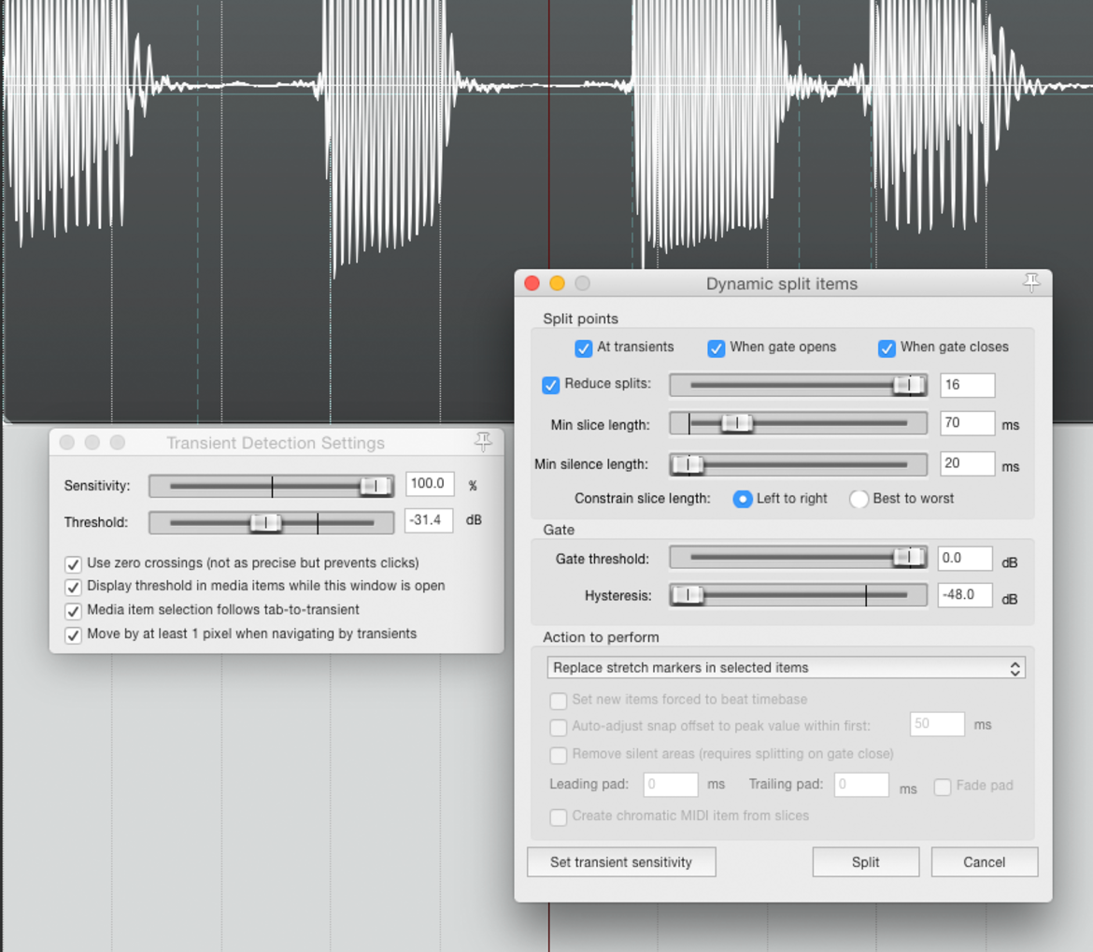This screenshot has height=952, width=1093.
Task: Pin the Transient Detection Settings window
Action: pyautogui.click(x=483, y=441)
